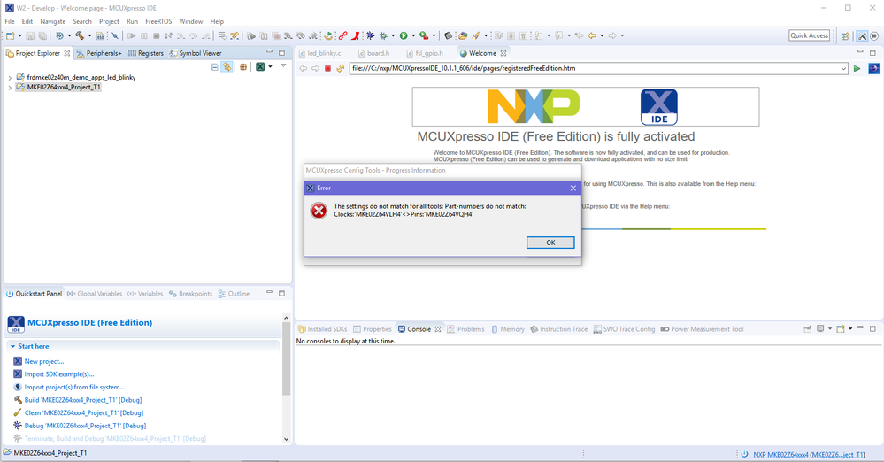Switch to the Problems tab
Screen dimensions: 884x462
(465, 329)
